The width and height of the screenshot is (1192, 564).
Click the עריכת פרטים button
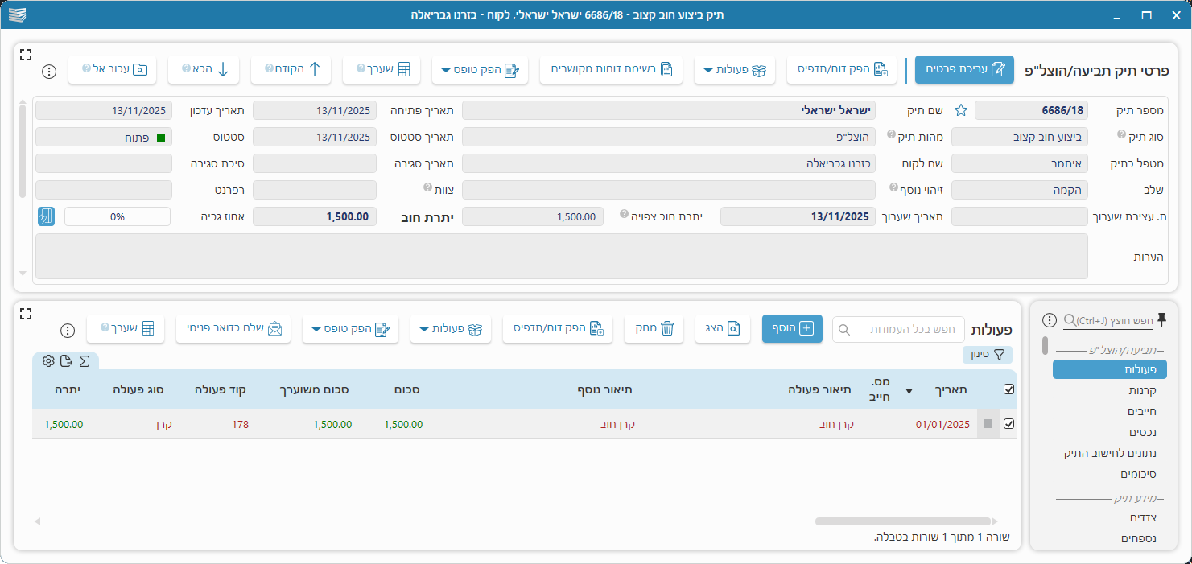(x=964, y=70)
